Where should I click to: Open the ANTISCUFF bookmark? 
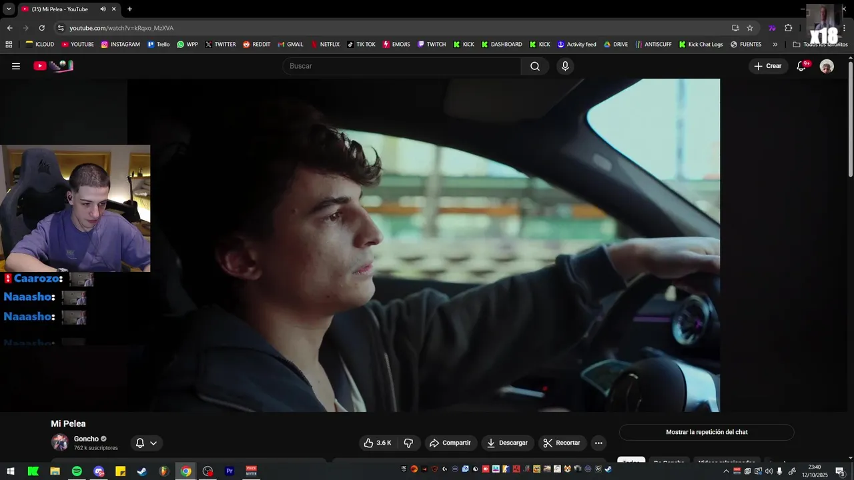(653, 45)
